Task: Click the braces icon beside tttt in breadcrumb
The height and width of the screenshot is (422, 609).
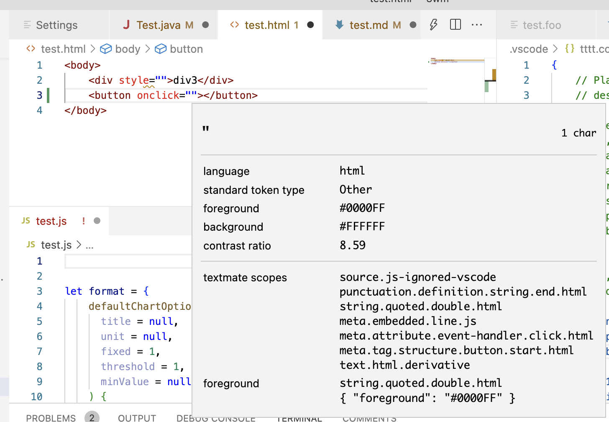Action: (569, 49)
